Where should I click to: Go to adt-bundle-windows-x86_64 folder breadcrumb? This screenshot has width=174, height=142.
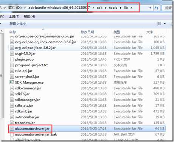click(59, 8)
